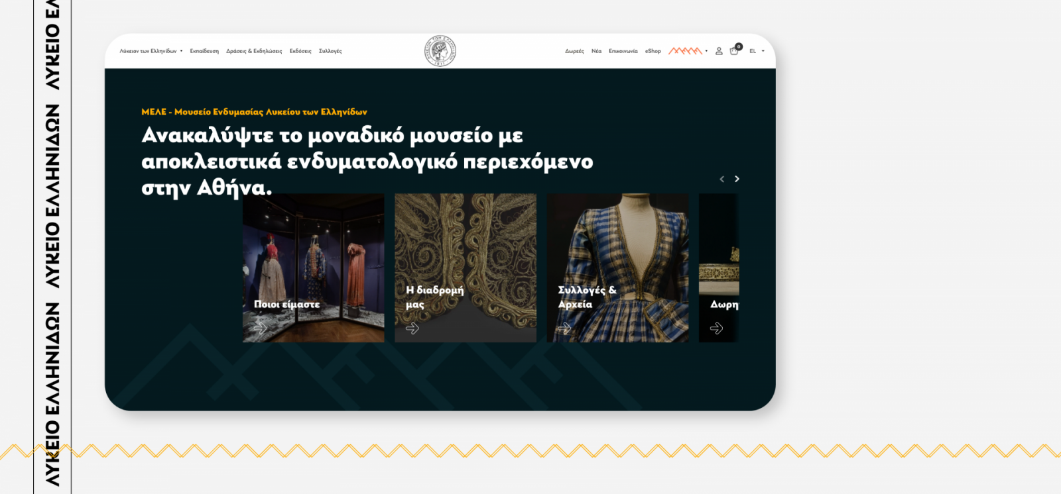Open the user account icon
1061x494 pixels.
tap(719, 51)
